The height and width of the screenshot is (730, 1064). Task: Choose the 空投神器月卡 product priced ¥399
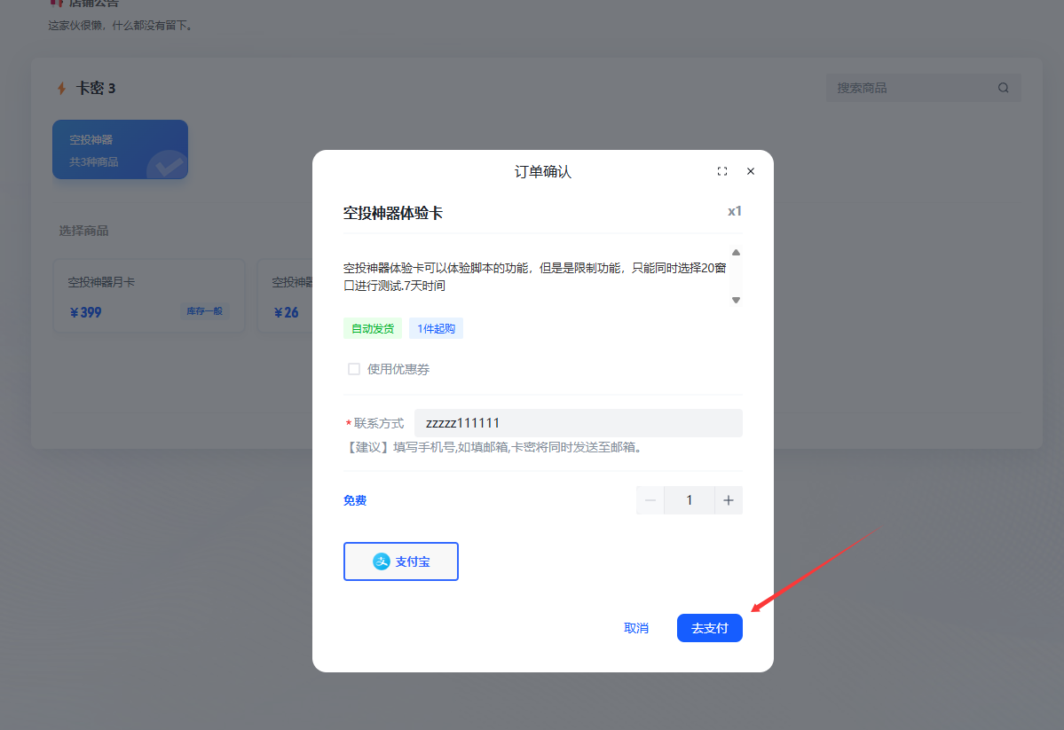point(148,296)
